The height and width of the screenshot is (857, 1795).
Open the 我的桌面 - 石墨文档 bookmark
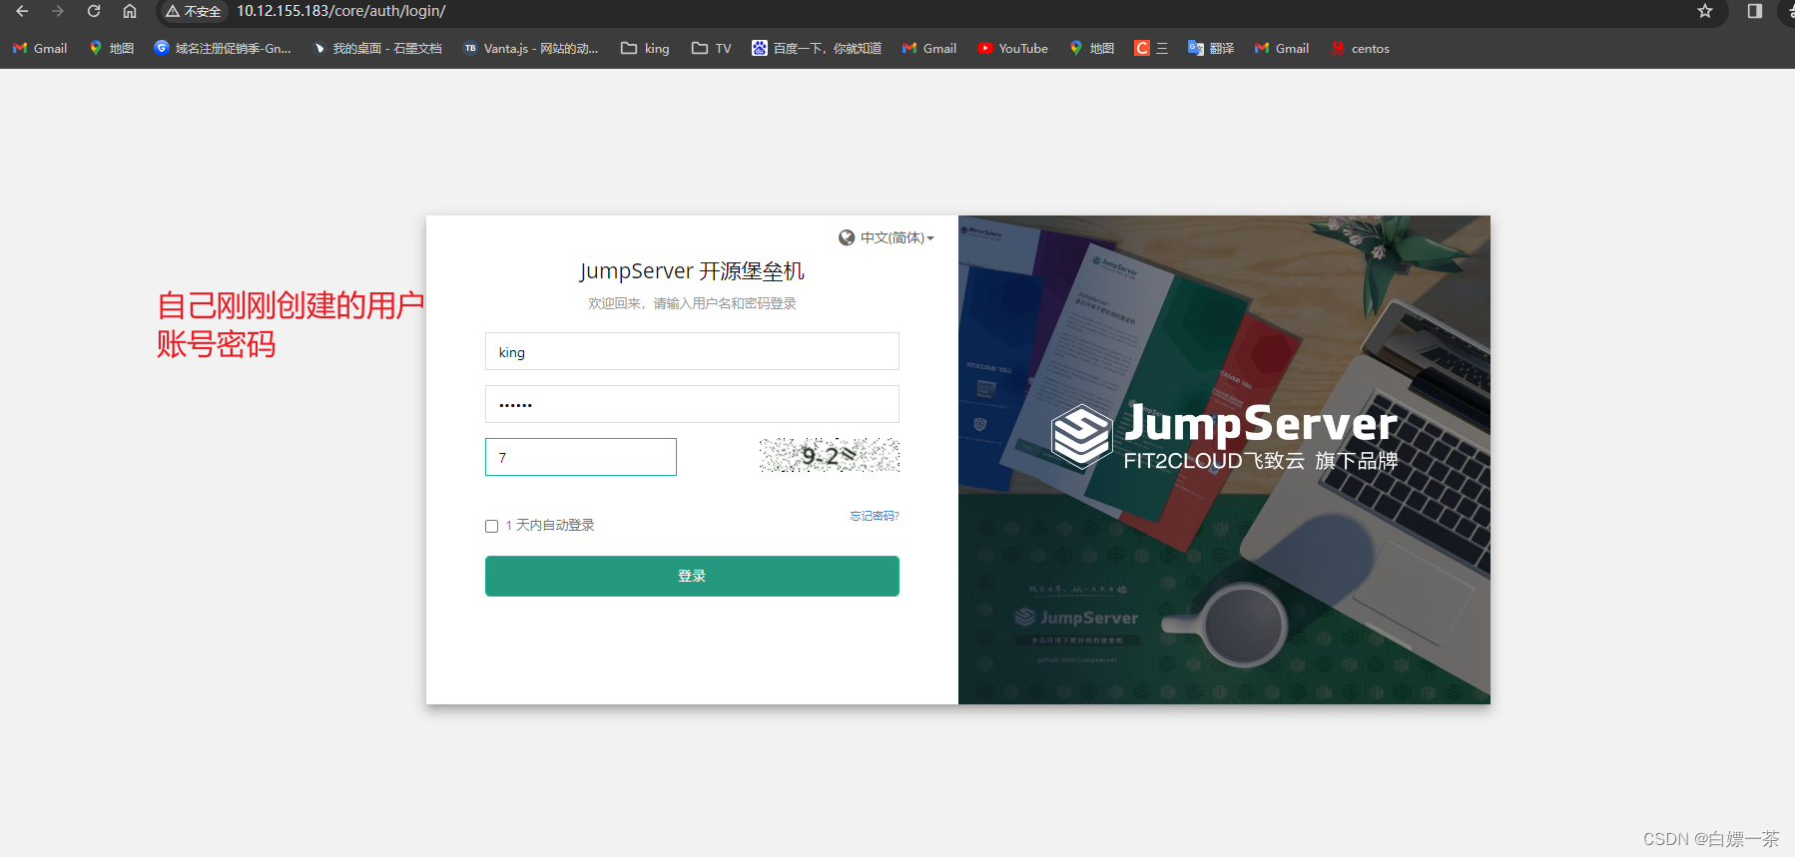pos(377,48)
